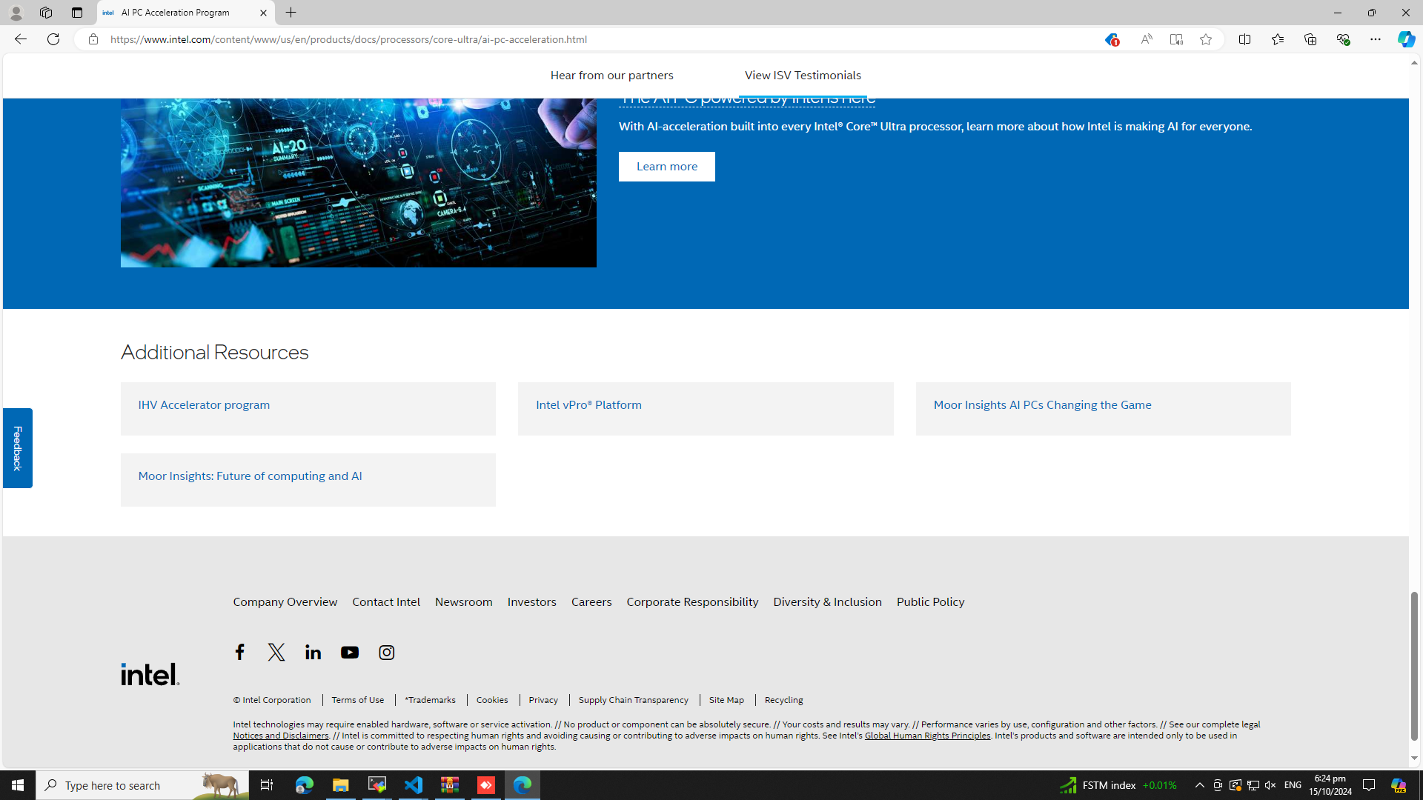Screen dimensions: 1423x800
Task: Open the Privacy link
Action: coord(543,700)
